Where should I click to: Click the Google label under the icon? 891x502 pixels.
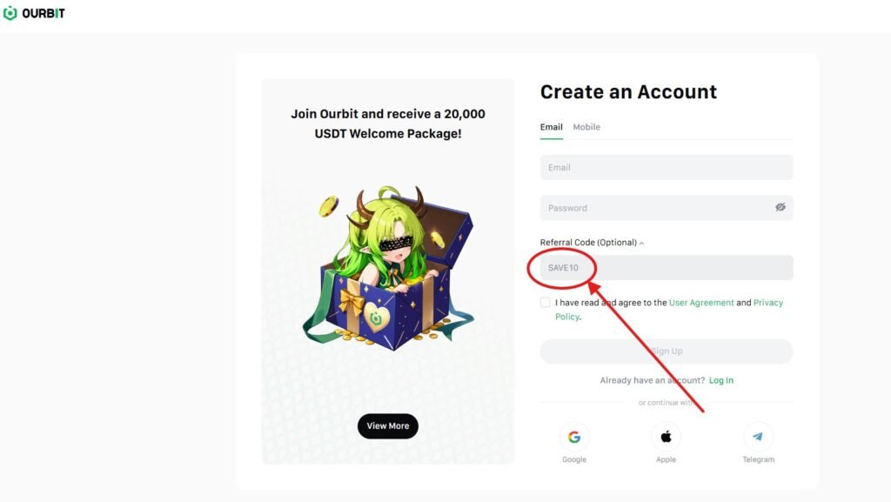click(x=574, y=459)
